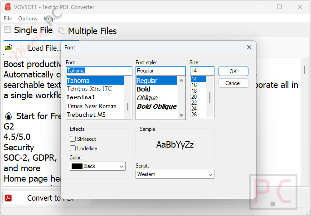
Task: Maximize the VOVSOFT main window
Action: pos(279,7)
